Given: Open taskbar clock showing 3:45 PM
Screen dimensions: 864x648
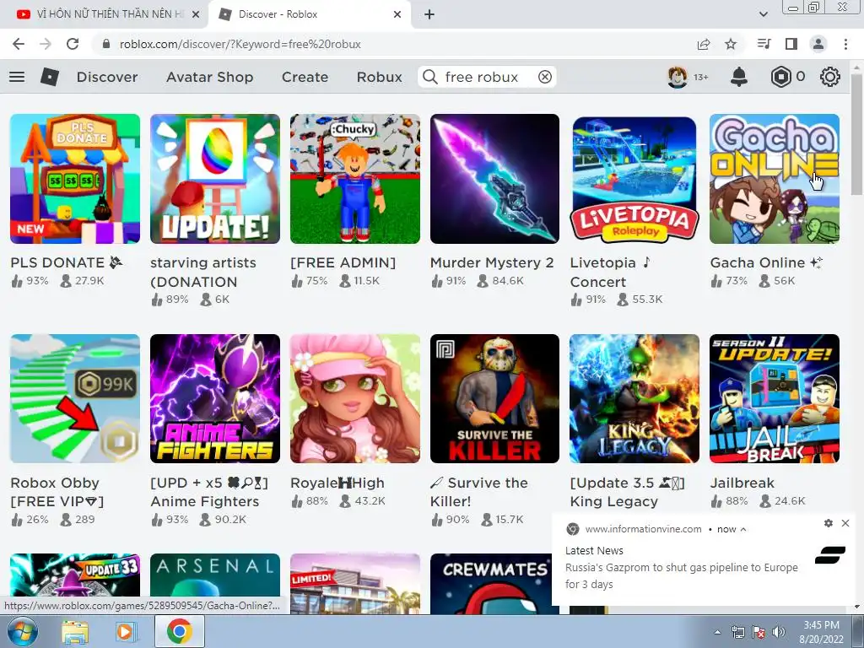Looking at the screenshot, I should (821, 632).
